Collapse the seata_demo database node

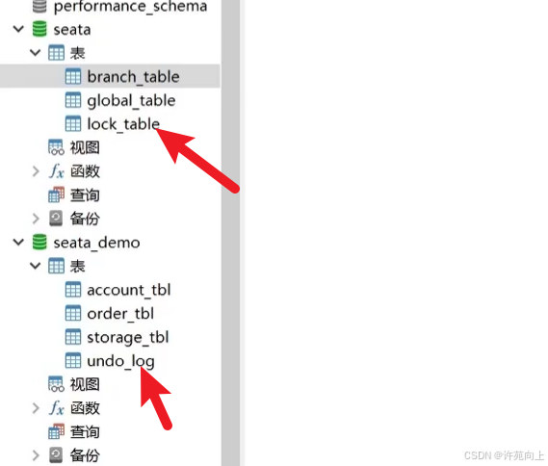[x=18, y=242]
